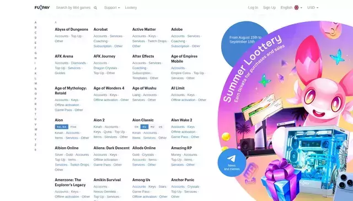353x201 pixels.
Task: Open the Age of Wonders 4 title
Action: click(109, 88)
